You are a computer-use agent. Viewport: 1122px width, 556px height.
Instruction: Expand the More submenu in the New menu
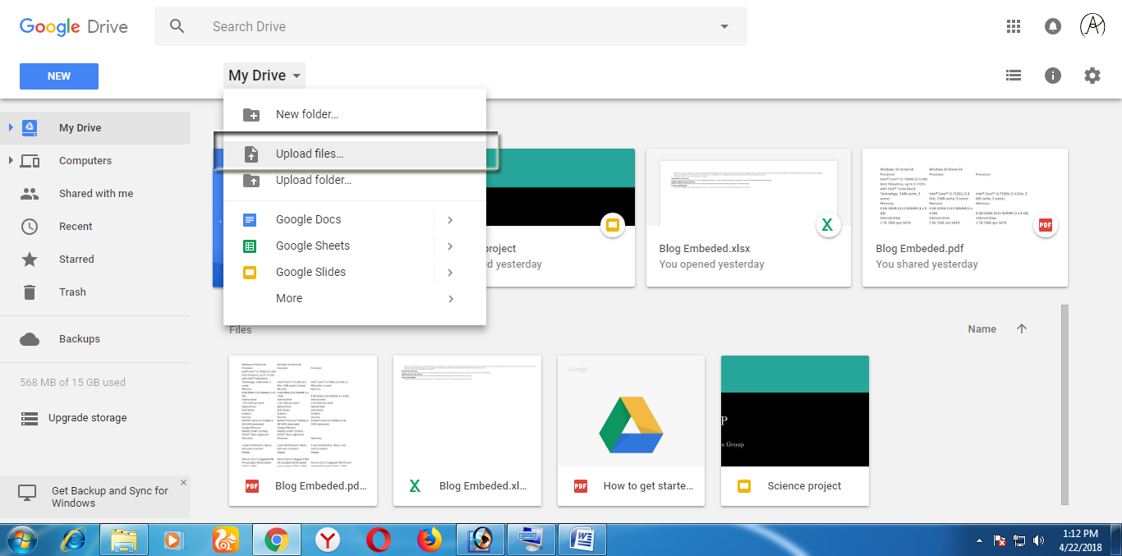[x=288, y=298]
